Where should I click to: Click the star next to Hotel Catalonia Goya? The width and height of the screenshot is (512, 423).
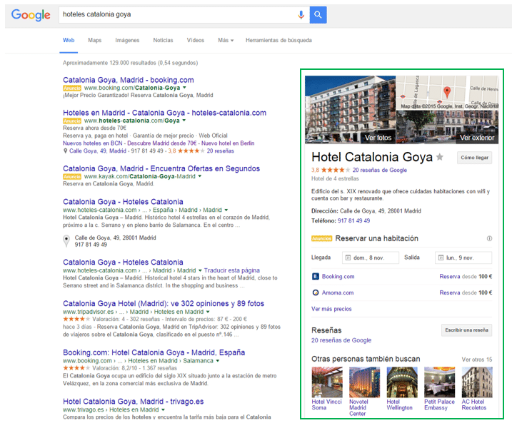(x=440, y=157)
